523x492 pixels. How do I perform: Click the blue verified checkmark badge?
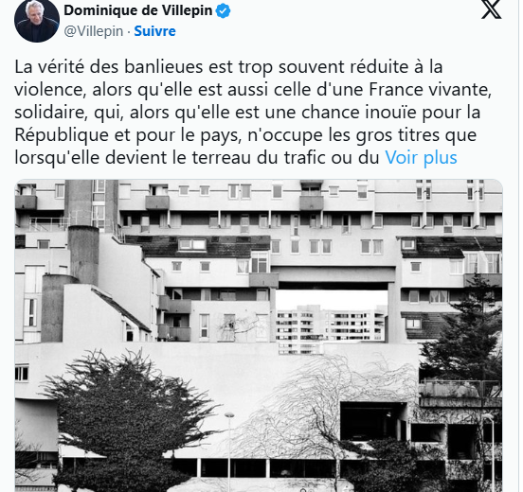click(223, 10)
